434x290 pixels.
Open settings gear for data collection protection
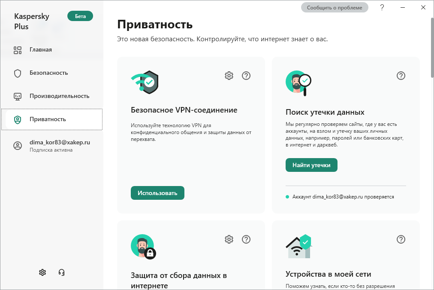[x=229, y=239]
